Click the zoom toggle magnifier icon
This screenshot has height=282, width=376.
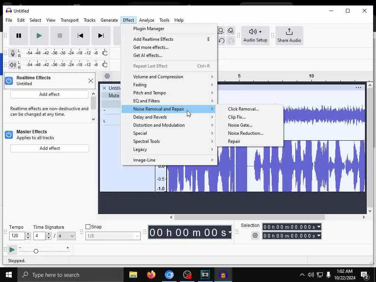point(231,31)
